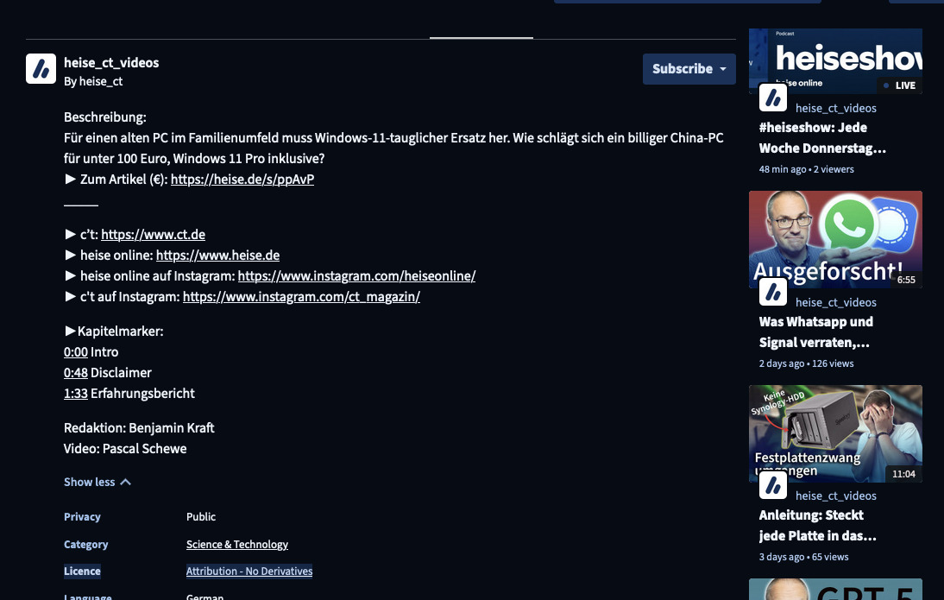Click the 11:04 duration badge
Viewport: 944px width, 600px height.
tap(903, 474)
